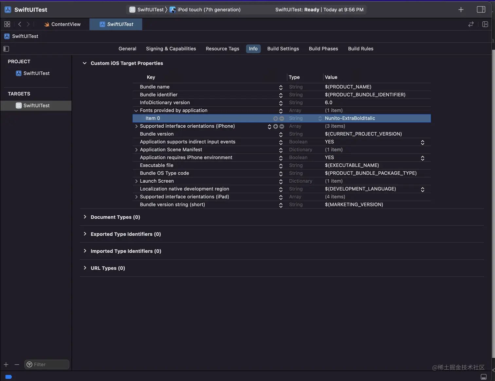Click SwiftUITest in the breadcrumb bar
Image resolution: width=495 pixels, height=381 pixels.
tap(25, 36)
